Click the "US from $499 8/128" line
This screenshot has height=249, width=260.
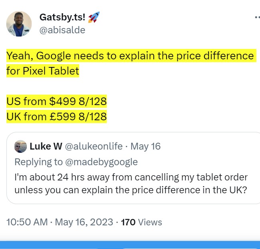tap(56, 101)
